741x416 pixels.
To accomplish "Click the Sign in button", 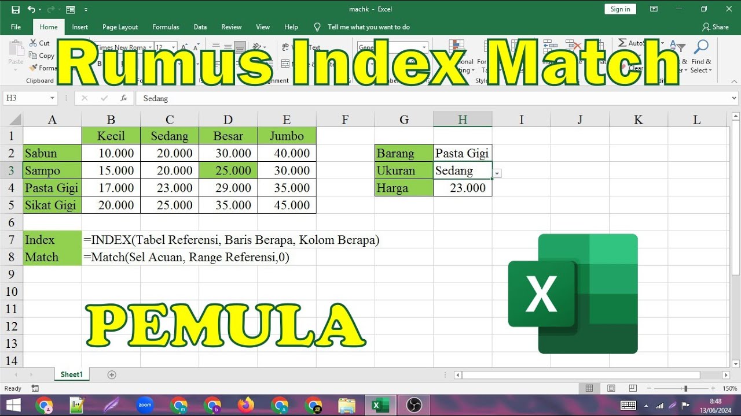I will point(620,9).
